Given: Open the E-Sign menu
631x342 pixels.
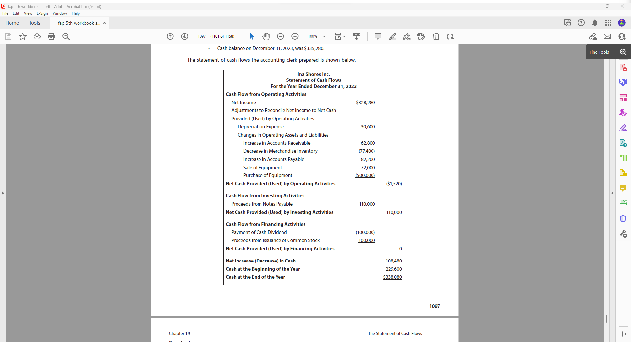Looking at the screenshot, I should (x=42, y=13).
